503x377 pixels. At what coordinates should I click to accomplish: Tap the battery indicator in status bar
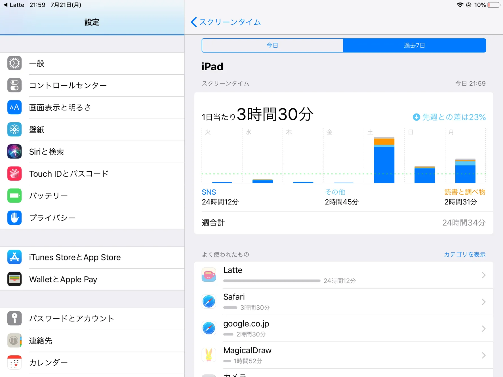click(494, 5)
